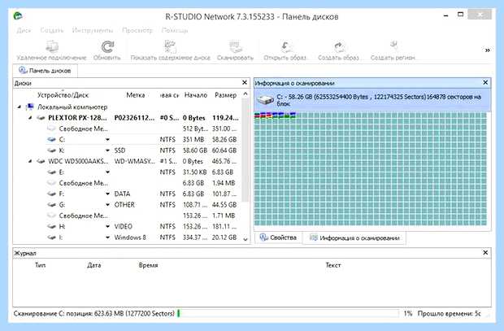Screen dimensions: 504x331
Task: Click the Устройство/Диск column header
Action: click(63, 95)
